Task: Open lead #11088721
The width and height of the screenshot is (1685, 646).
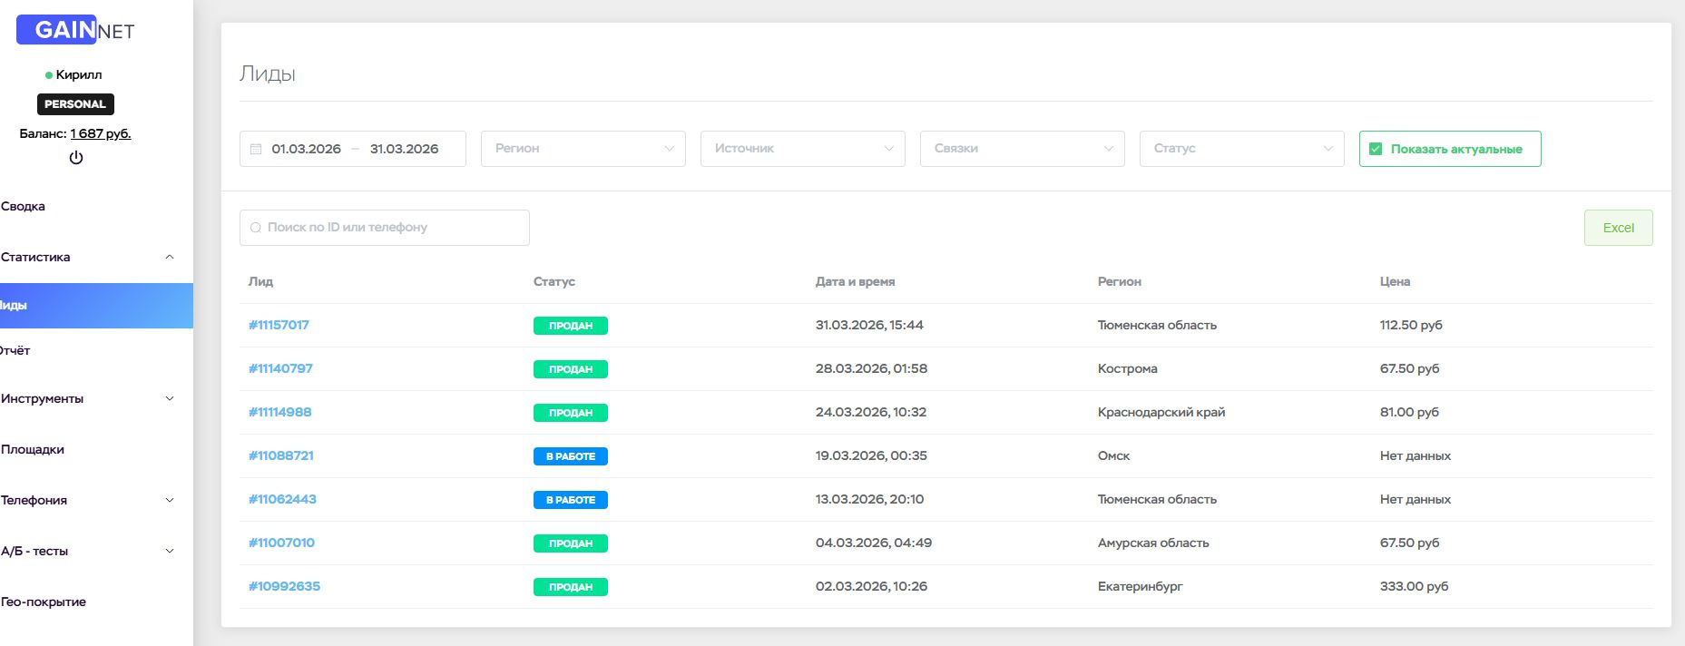Action: 281,455
